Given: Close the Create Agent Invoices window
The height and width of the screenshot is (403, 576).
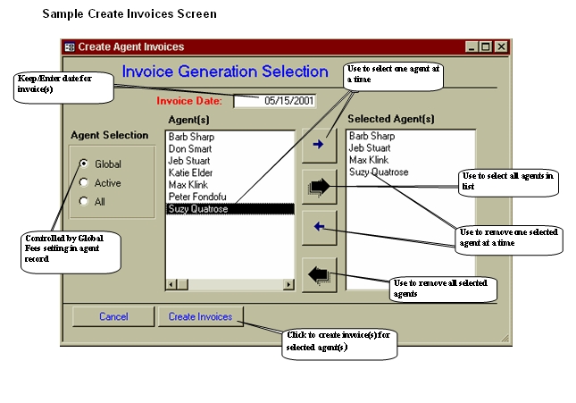Looking at the screenshot, I should (x=501, y=47).
